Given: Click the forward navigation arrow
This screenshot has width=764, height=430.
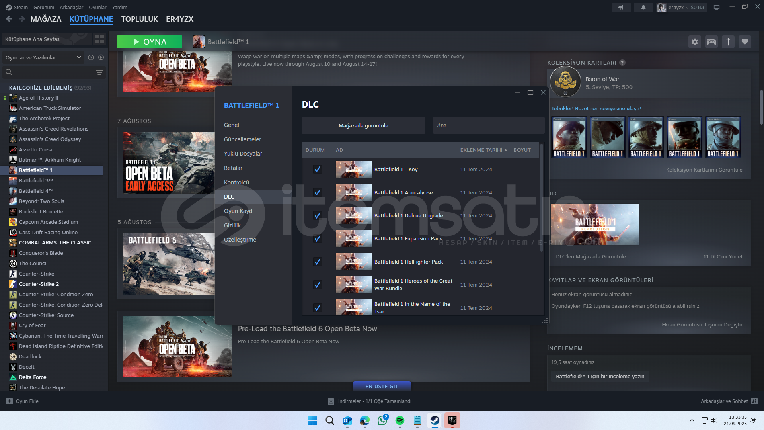Looking at the screenshot, I should click(x=22, y=19).
